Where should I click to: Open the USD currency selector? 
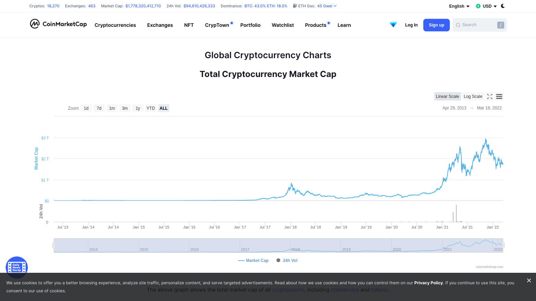point(486,6)
